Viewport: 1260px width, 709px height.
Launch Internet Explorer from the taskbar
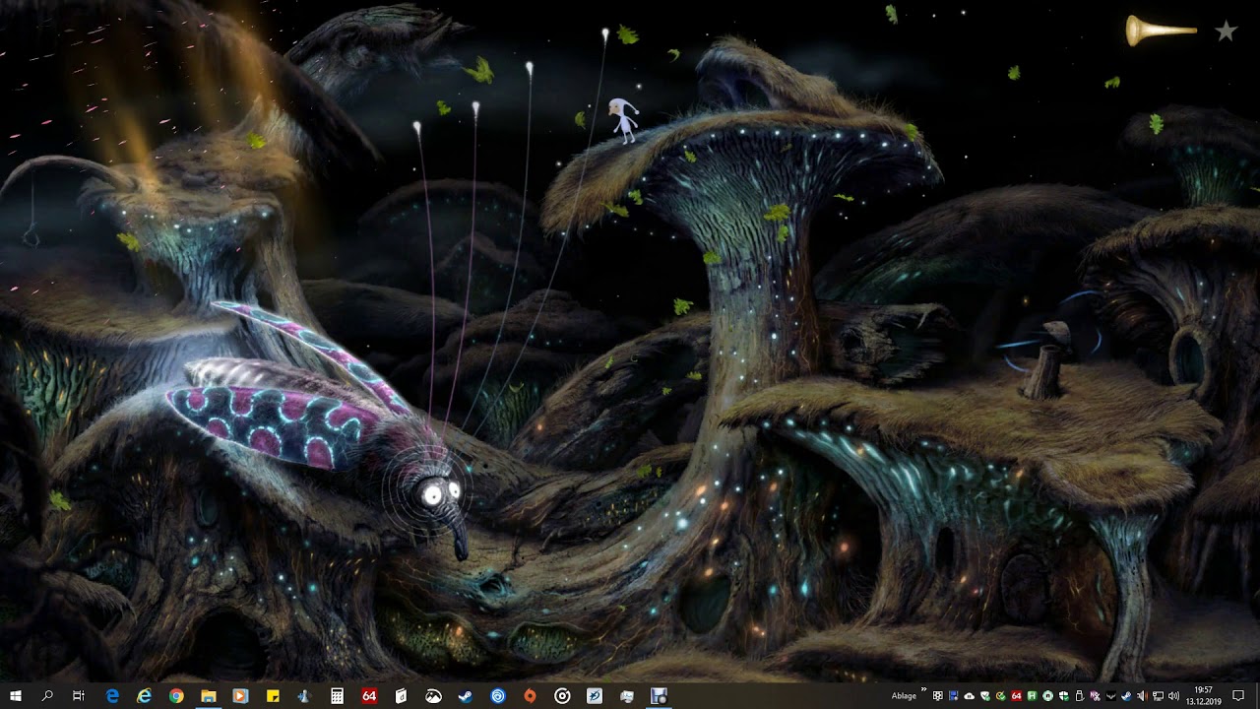145,696
